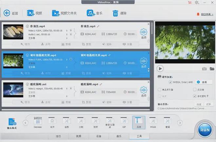
Task: Open the shopping cart icon in title bar
Action: (190, 2)
